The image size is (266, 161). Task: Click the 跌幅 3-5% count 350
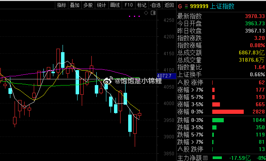pyautogui.click(x=260, y=127)
